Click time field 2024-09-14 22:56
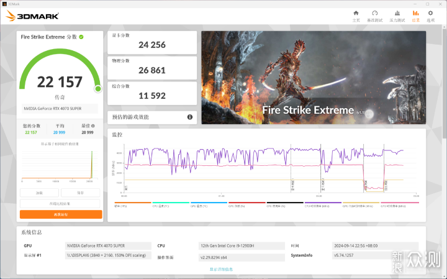447x279 pixels. tap(375, 246)
